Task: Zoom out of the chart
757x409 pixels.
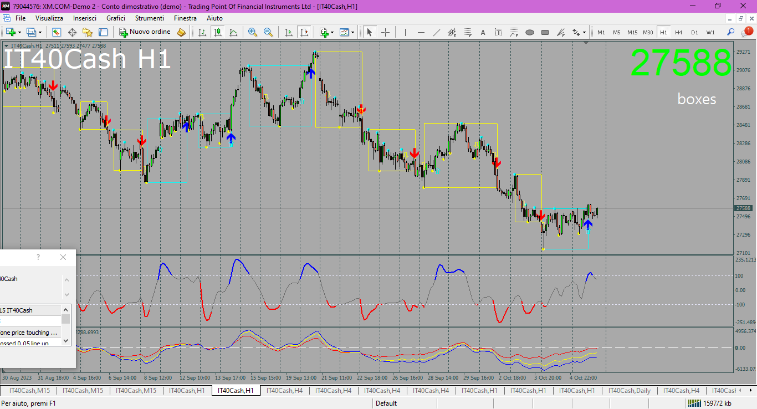Action: point(268,32)
